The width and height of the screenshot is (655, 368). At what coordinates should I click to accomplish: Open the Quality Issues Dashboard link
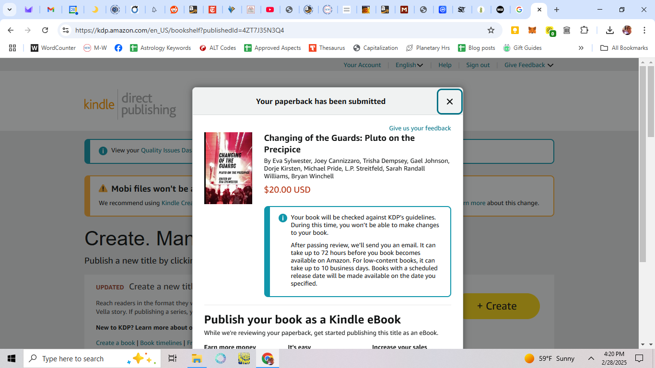(x=166, y=150)
